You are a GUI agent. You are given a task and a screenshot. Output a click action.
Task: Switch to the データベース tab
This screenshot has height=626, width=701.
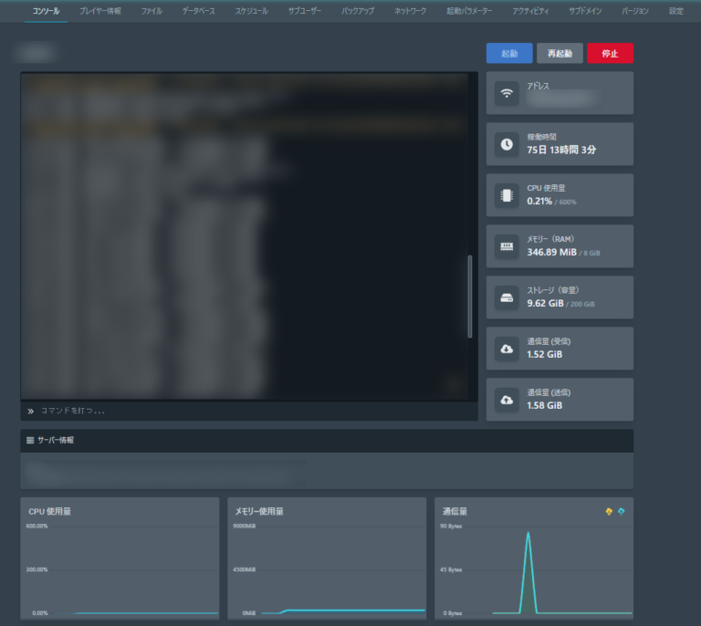[199, 11]
